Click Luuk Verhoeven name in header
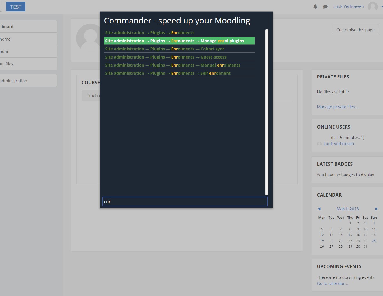 click(348, 6)
